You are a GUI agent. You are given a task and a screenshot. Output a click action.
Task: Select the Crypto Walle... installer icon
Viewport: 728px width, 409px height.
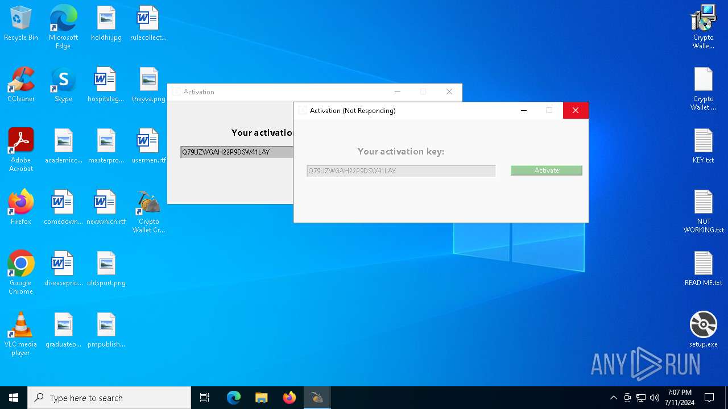704,27
